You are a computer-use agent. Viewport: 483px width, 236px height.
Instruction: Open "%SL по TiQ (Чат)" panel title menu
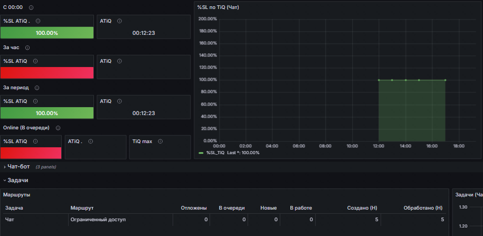tap(218, 7)
